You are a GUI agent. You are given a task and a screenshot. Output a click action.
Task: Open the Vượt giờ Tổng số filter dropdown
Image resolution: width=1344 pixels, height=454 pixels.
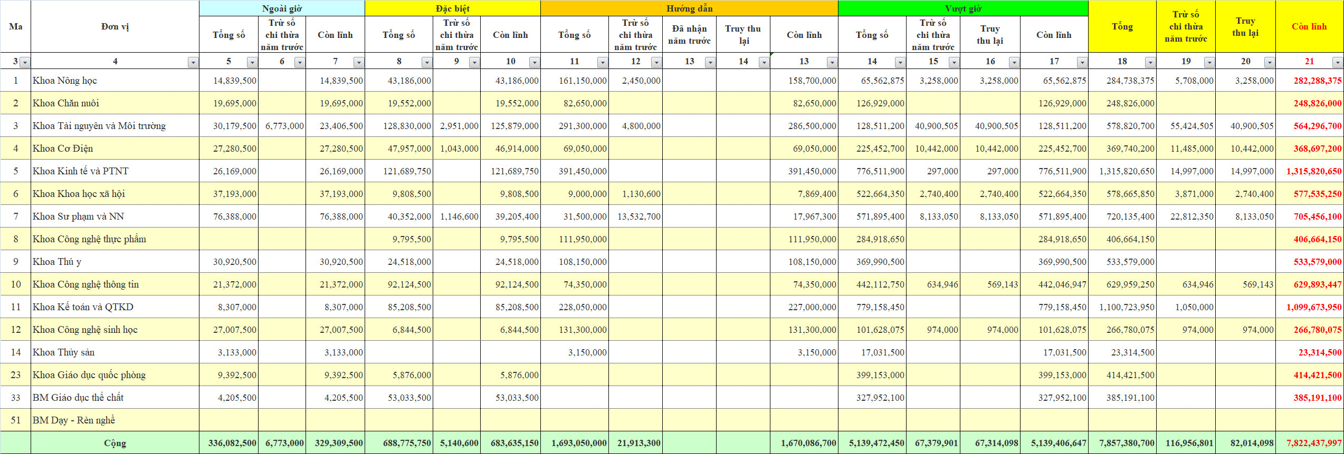pyautogui.click(x=900, y=62)
